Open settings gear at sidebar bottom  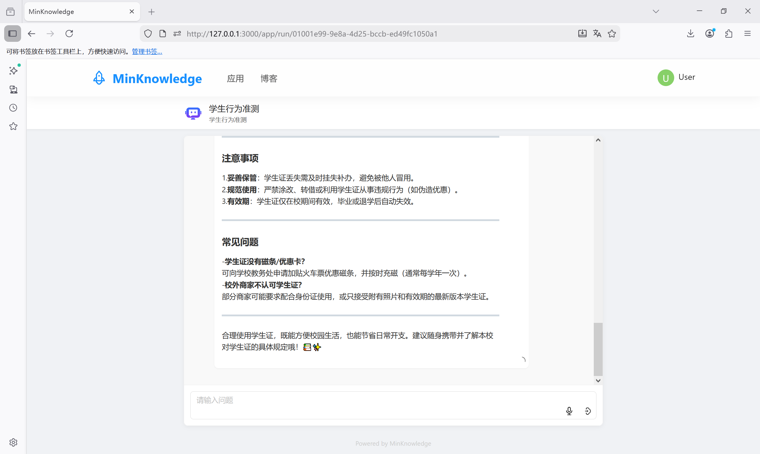tap(13, 442)
